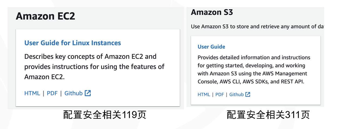
Task: Open the PDF version of the S3 guide
Action: click(x=220, y=94)
